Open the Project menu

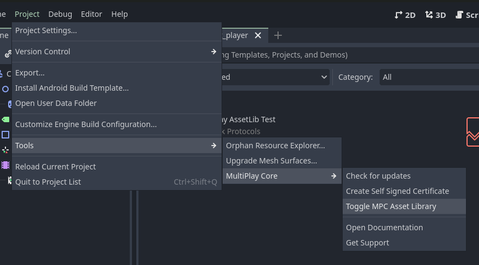tap(27, 14)
